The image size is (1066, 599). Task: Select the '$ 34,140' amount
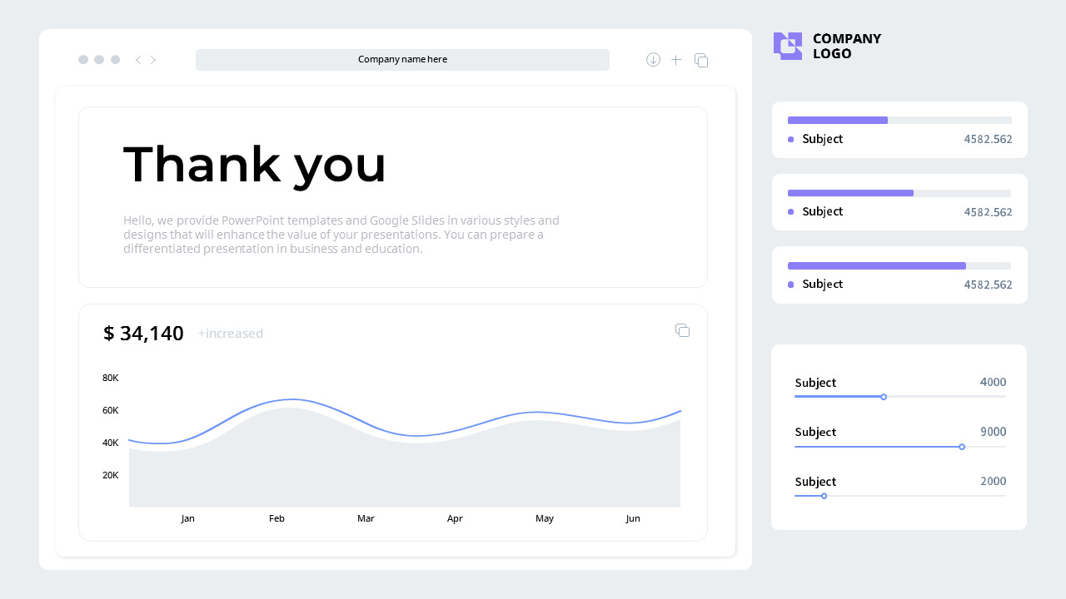[x=143, y=334]
